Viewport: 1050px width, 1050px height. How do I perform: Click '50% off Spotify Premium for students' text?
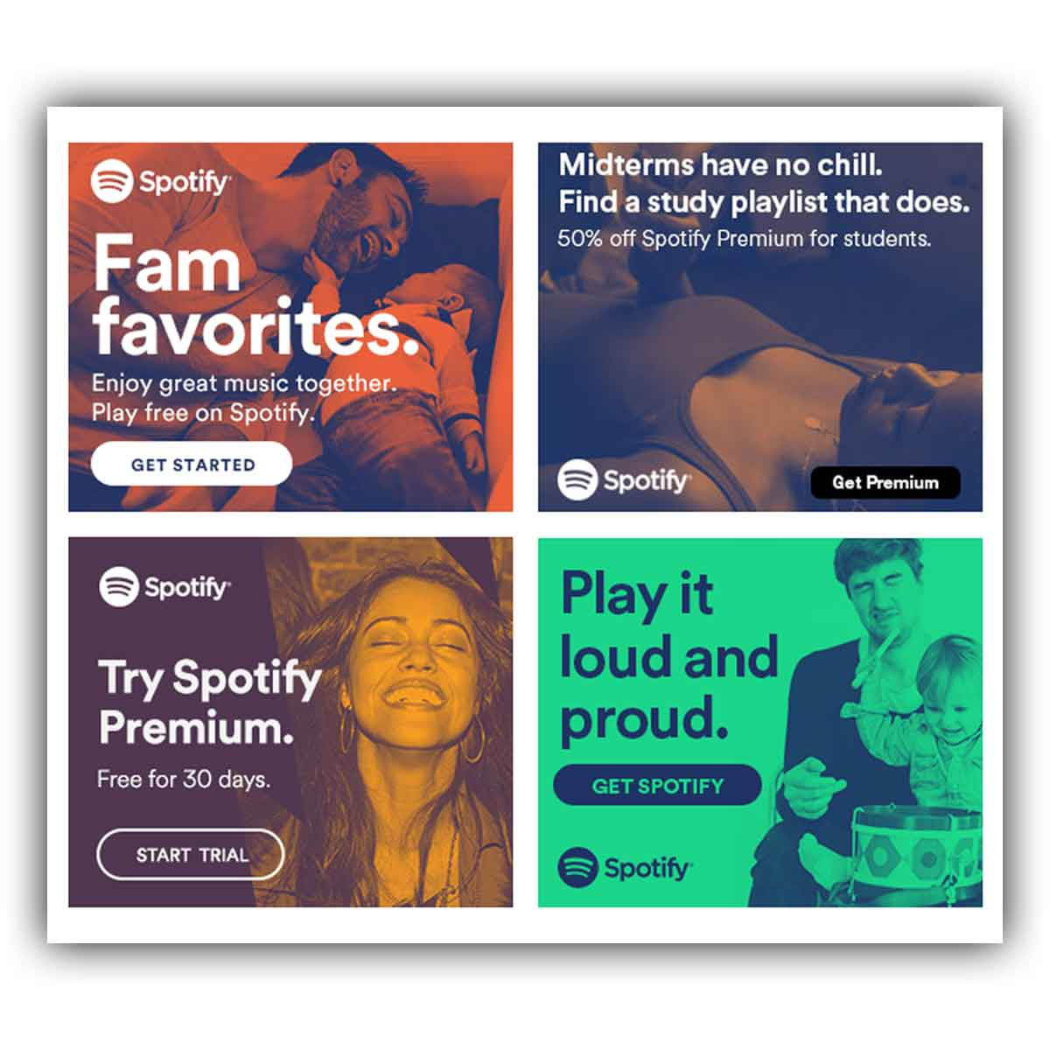(745, 238)
